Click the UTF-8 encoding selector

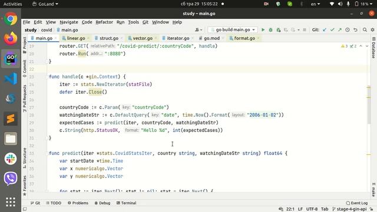click(x=312, y=209)
